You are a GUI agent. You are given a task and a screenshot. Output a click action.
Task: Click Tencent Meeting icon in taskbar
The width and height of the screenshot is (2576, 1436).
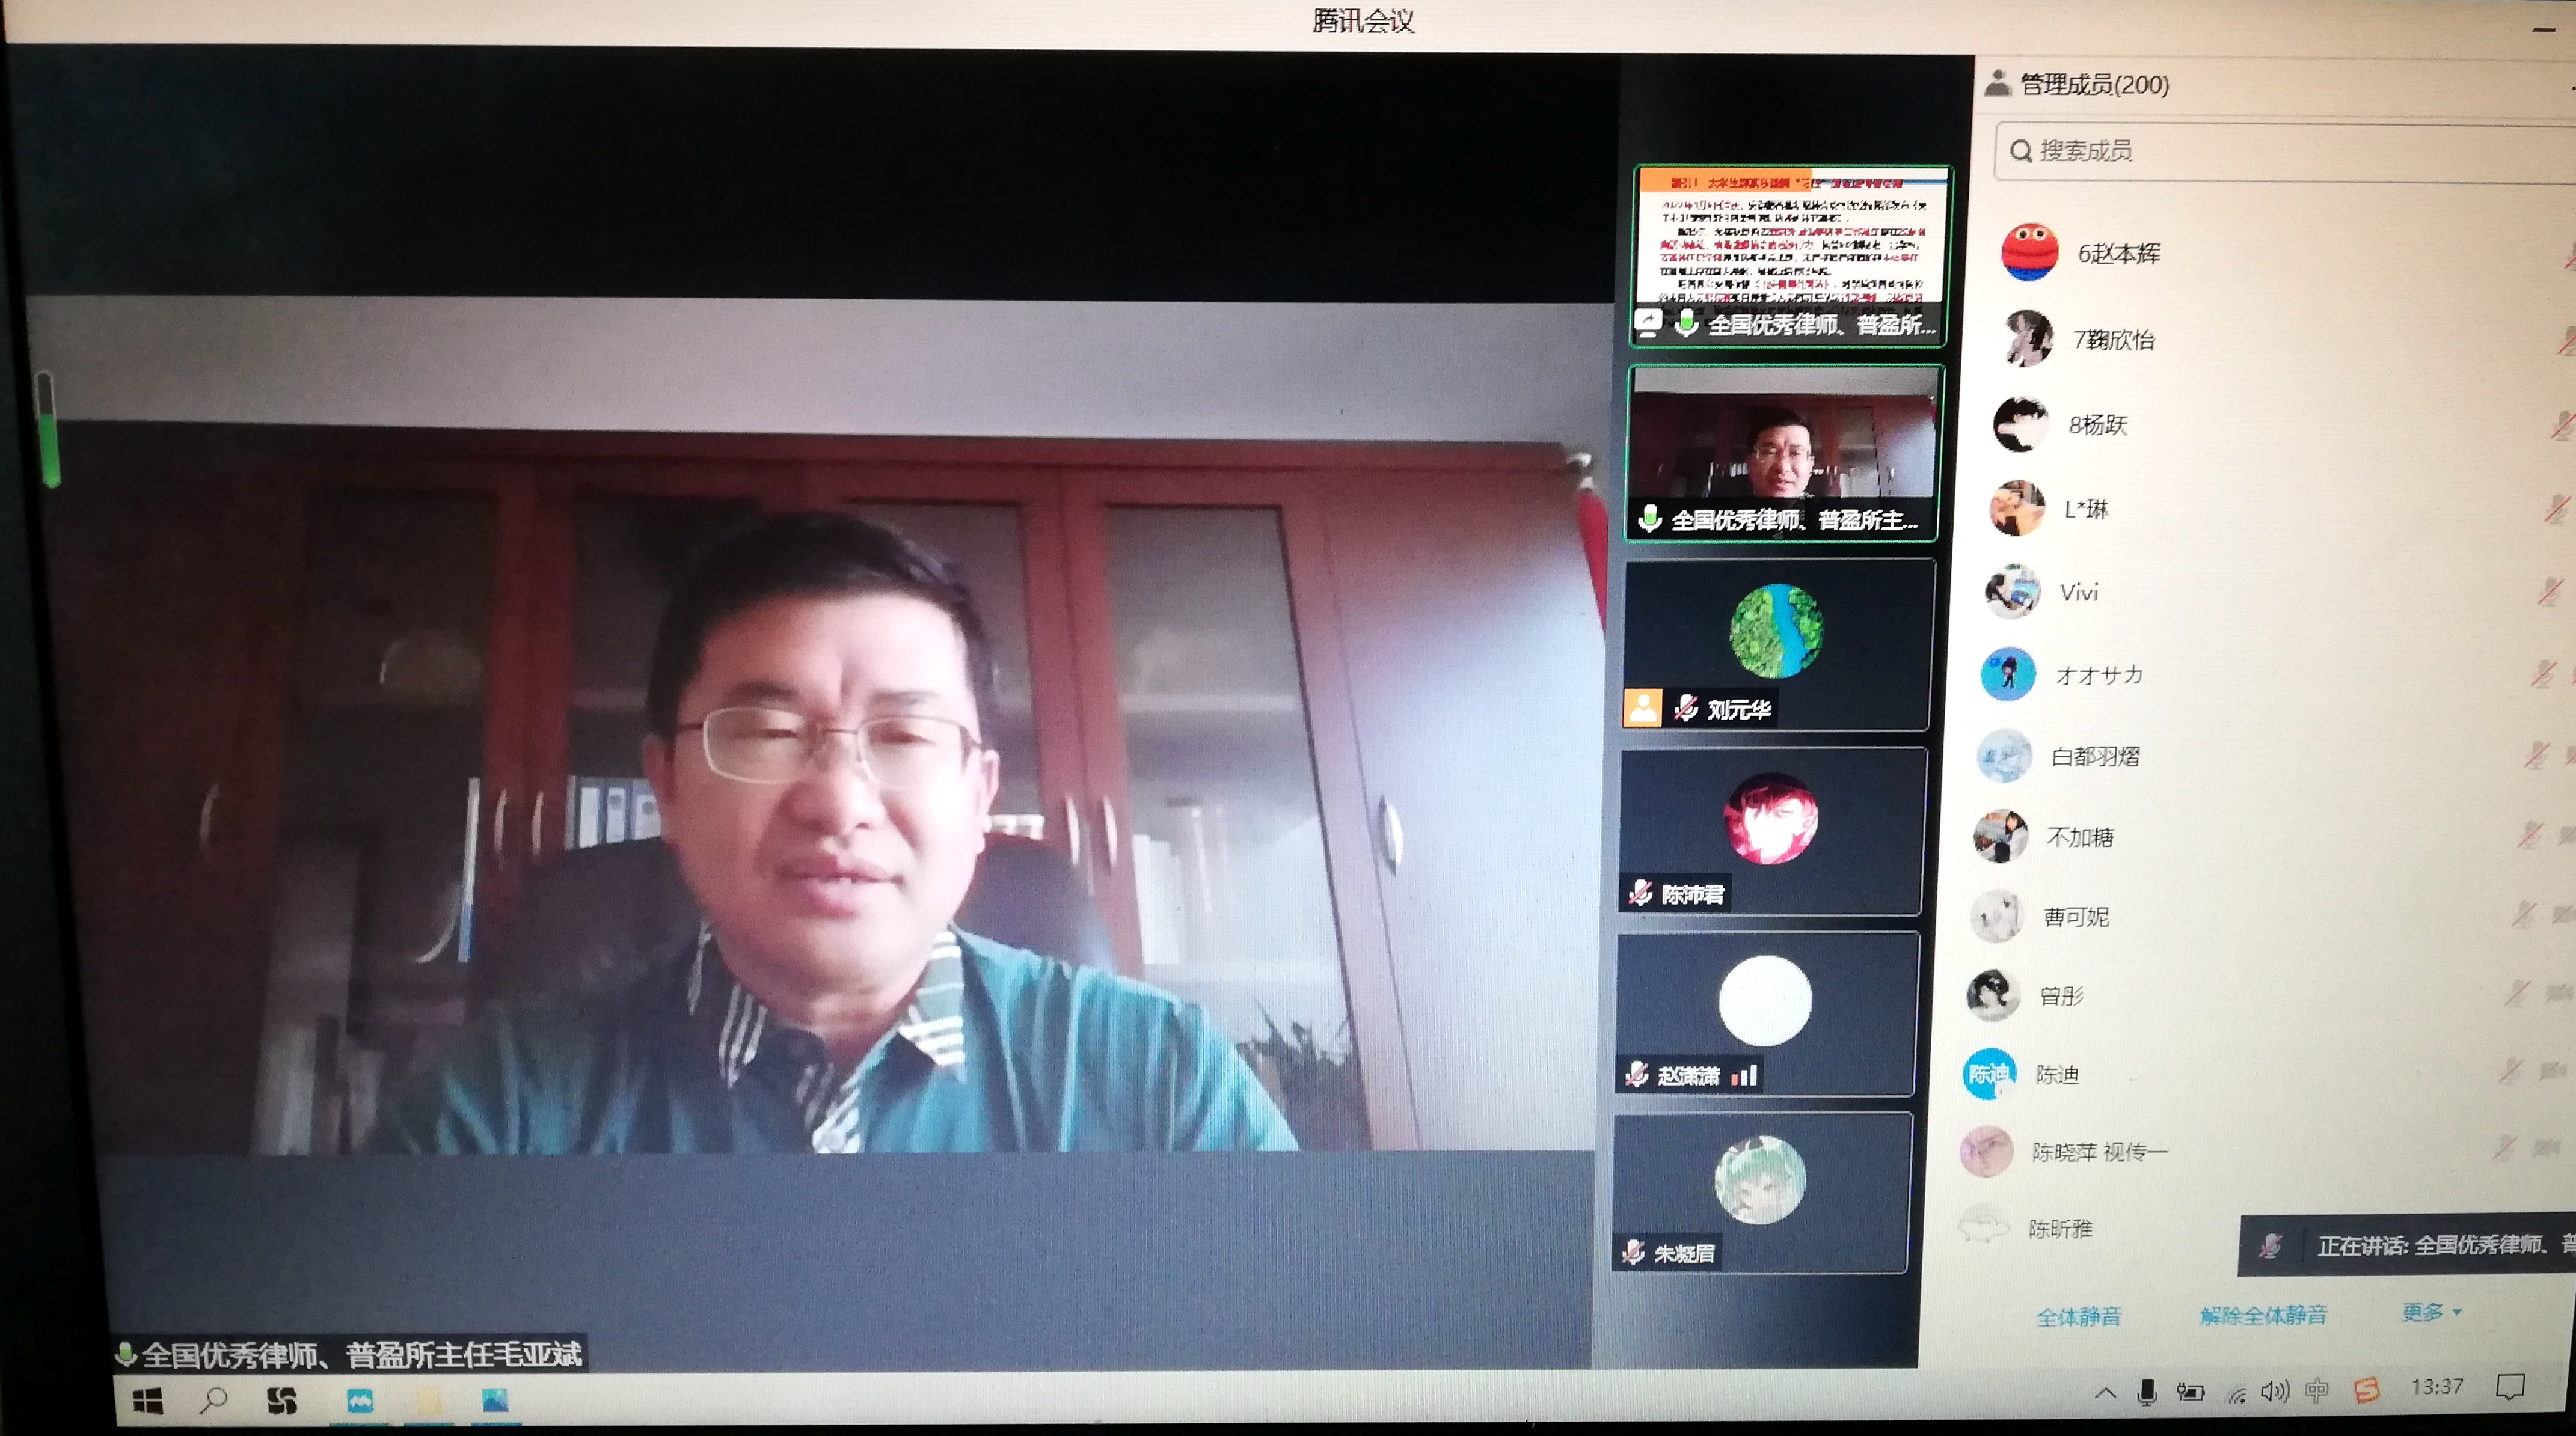click(x=359, y=1401)
